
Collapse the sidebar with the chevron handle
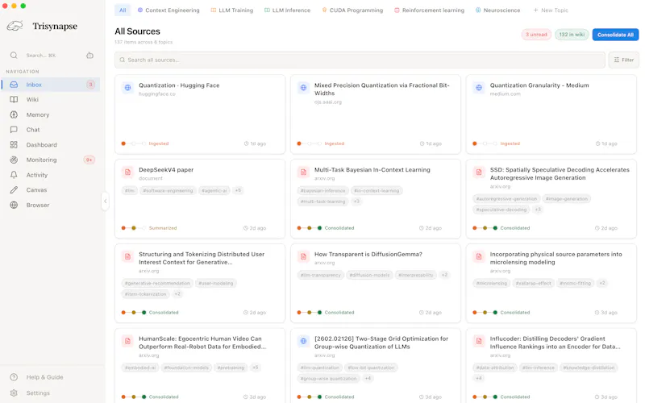click(106, 201)
